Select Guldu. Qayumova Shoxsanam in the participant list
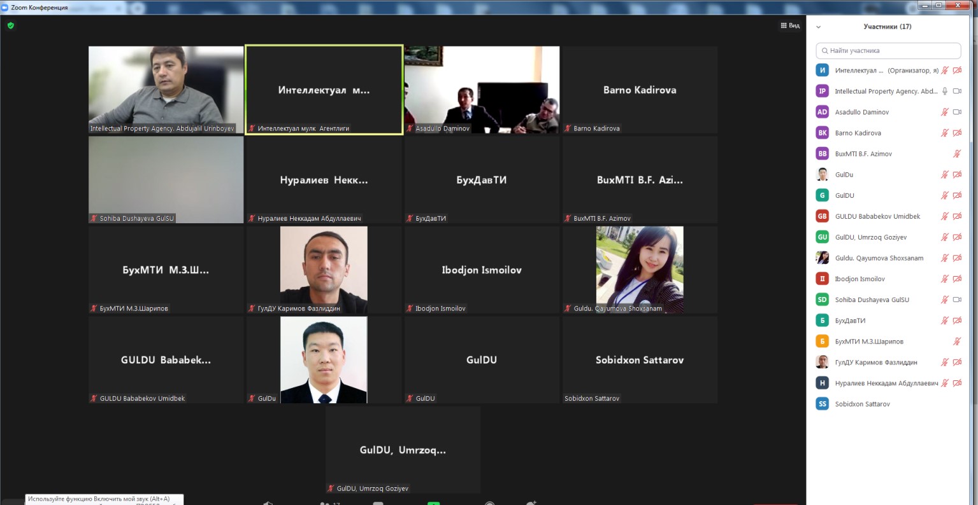This screenshot has height=505, width=978. tap(879, 258)
